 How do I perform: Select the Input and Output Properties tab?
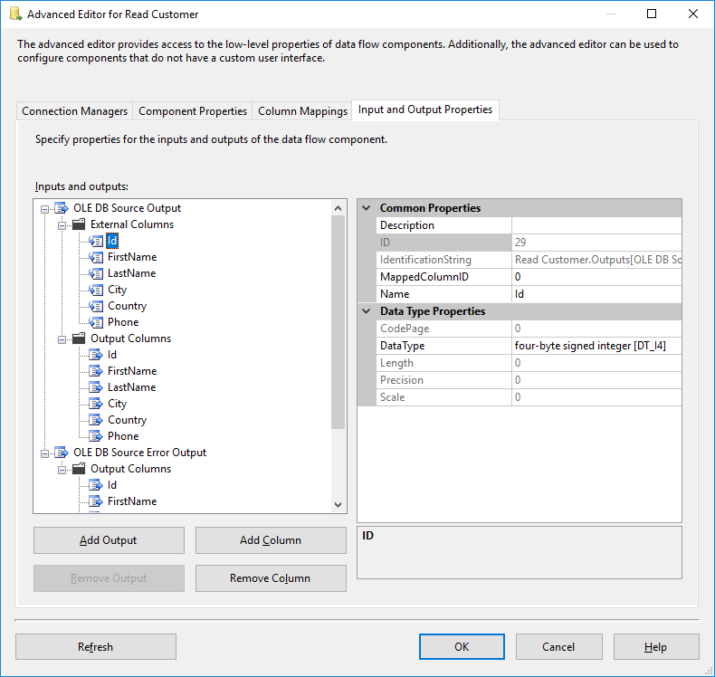coord(425,110)
